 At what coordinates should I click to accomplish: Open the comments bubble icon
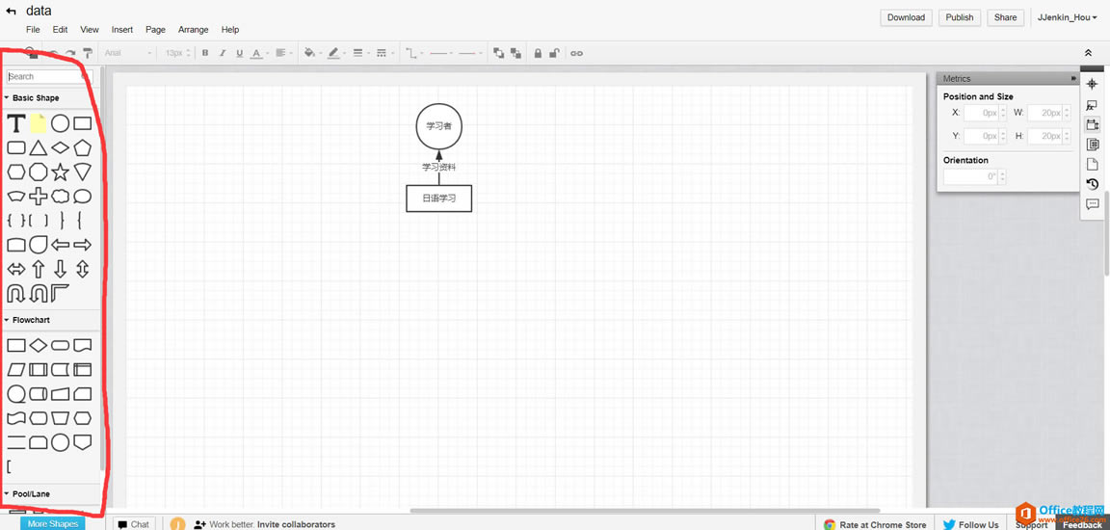(x=1093, y=204)
